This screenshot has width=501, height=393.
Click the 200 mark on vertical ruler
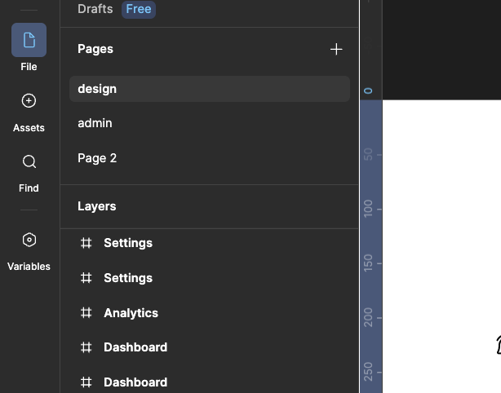368,317
